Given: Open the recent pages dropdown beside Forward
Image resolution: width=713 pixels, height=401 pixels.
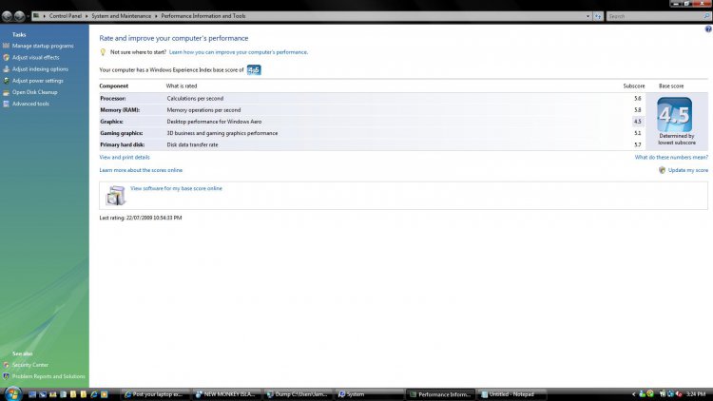Looking at the screenshot, I should click(28, 16).
